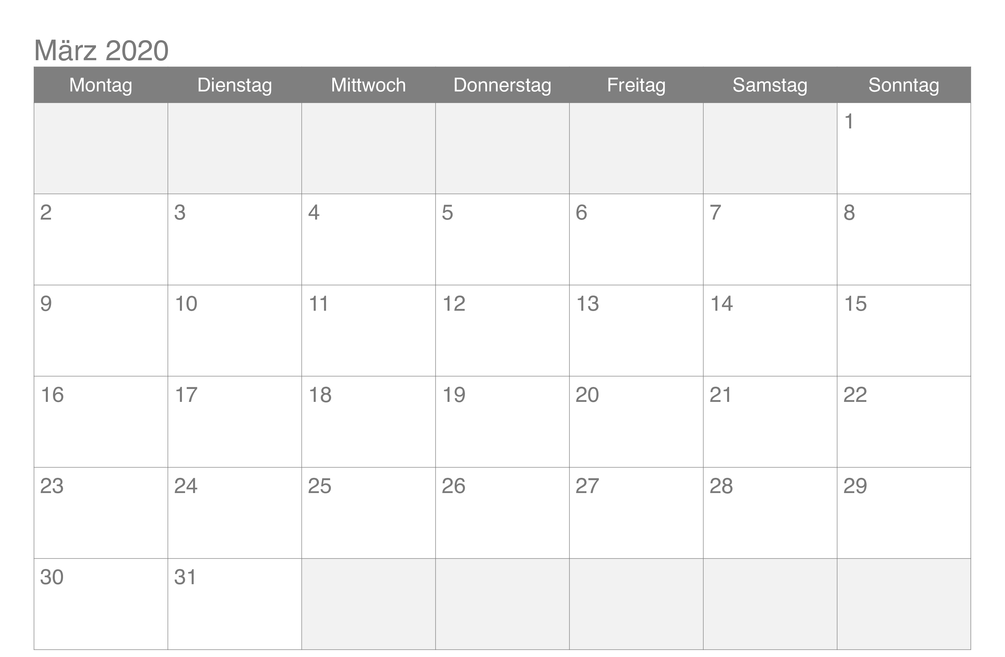Select the day 31 cell
Viewport: 1005px width, 657px height.
(x=235, y=604)
